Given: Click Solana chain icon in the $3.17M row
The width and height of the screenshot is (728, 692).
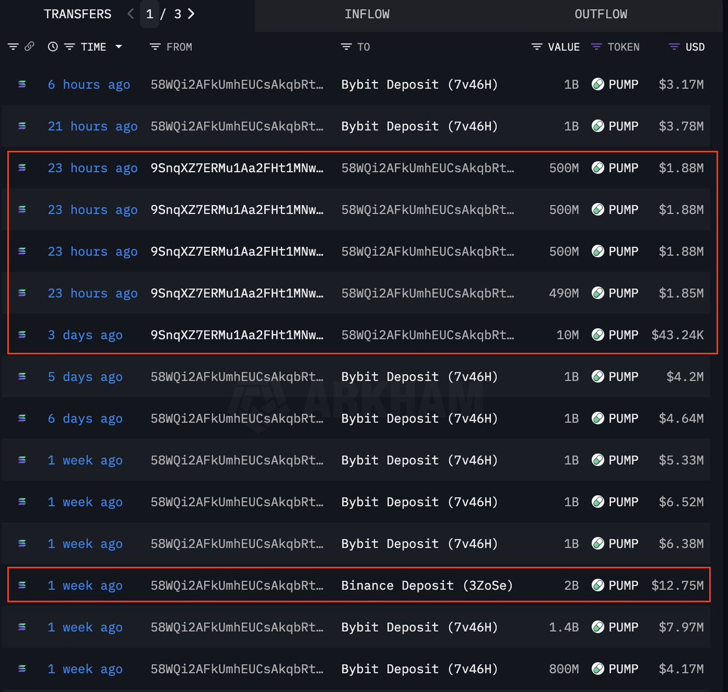Looking at the screenshot, I should click(22, 84).
